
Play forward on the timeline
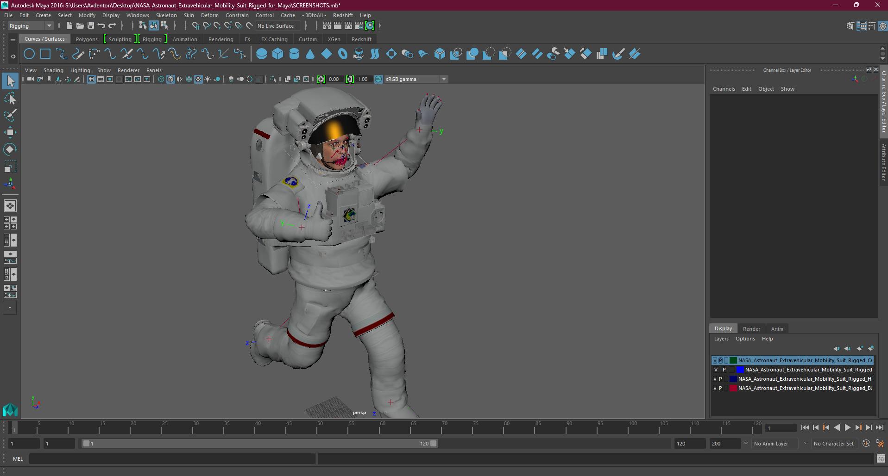[x=848, y=428]
